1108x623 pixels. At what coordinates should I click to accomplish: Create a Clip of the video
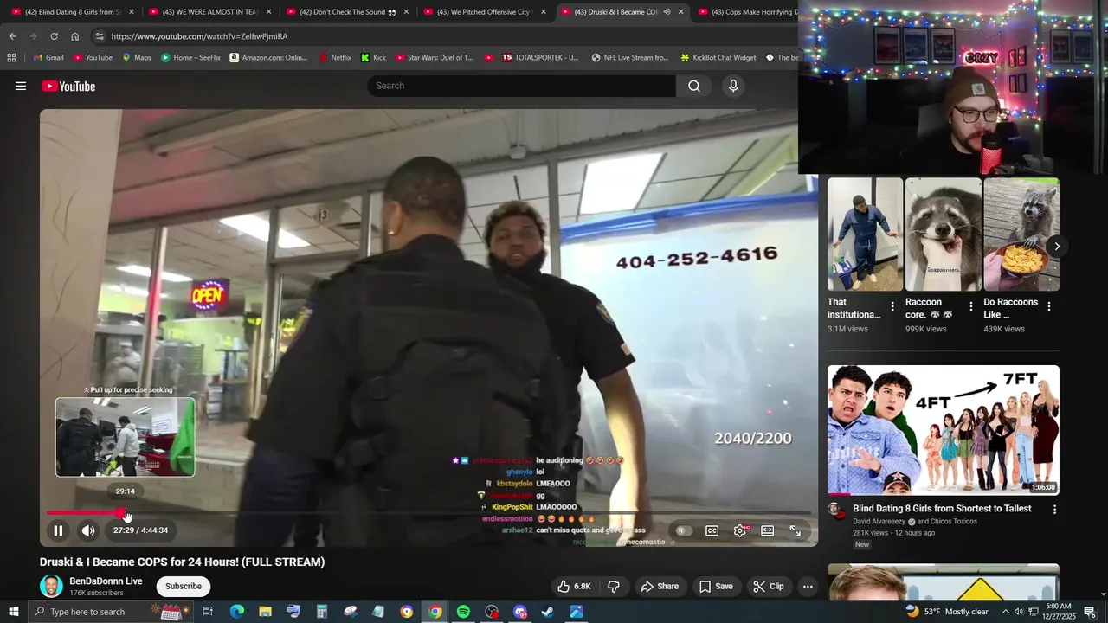pyautogui.click(x=769, y=586)
